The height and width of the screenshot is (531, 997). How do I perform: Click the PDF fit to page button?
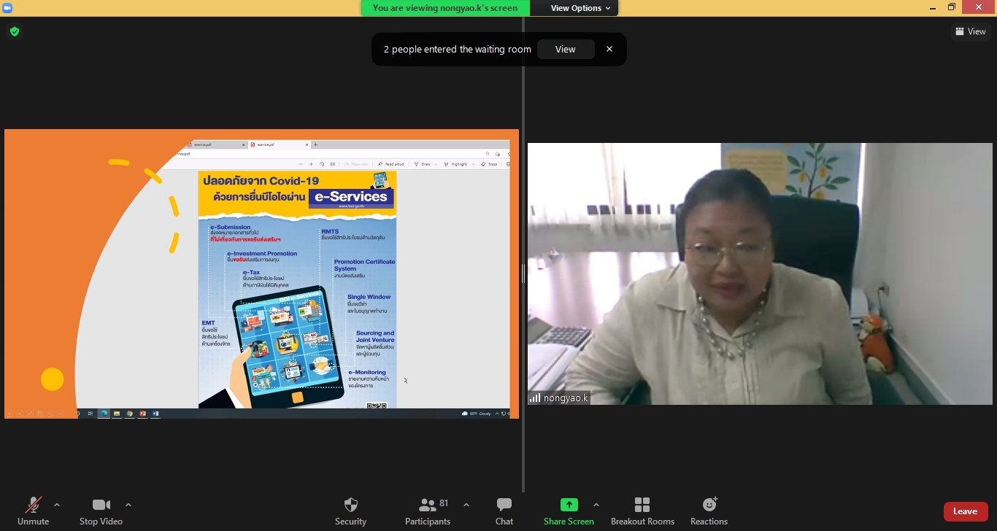(x=333, y=164)
